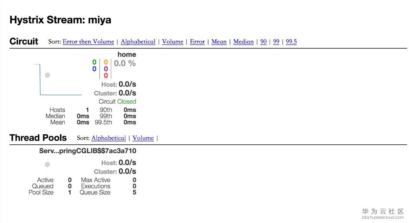Image resolution: width=409 pixels, height=223 pixels.
Task: Click the Active threads value
Action: 70,180
